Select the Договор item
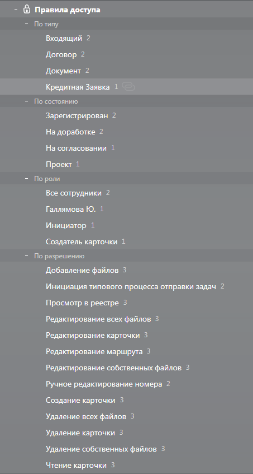Screen dimensions: 253x474 pyautogui.click(x=126, y=54)
